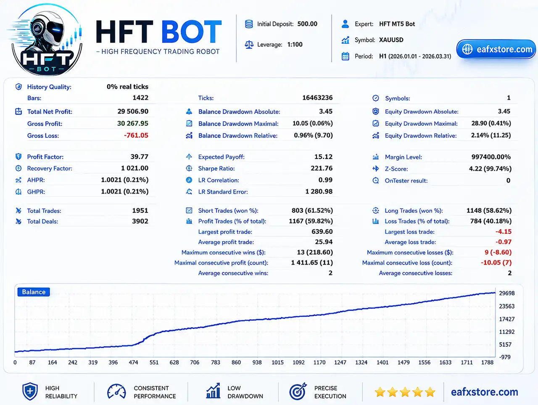The height and width of the screenshot is (405, 538).
Task: Click the Equity Drawdown Absolute icon
Action: (x=376, y=111)
